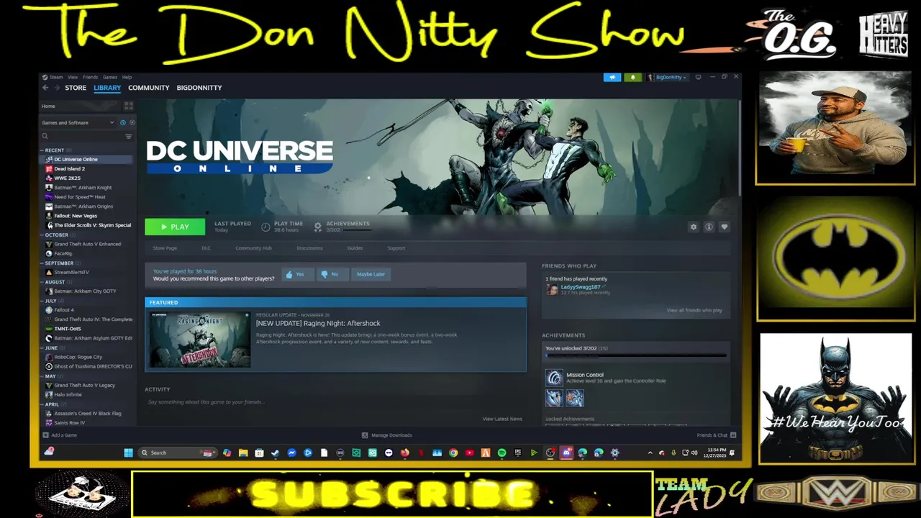Choose Maybe Later on the recommendation prompt
Image resolution: width=921 pixels, height=518 pixels.
click(371, 274)
